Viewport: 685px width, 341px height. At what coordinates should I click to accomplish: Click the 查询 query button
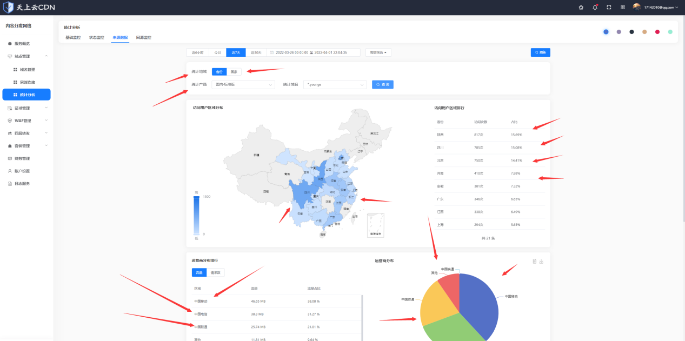click(383, 84)
